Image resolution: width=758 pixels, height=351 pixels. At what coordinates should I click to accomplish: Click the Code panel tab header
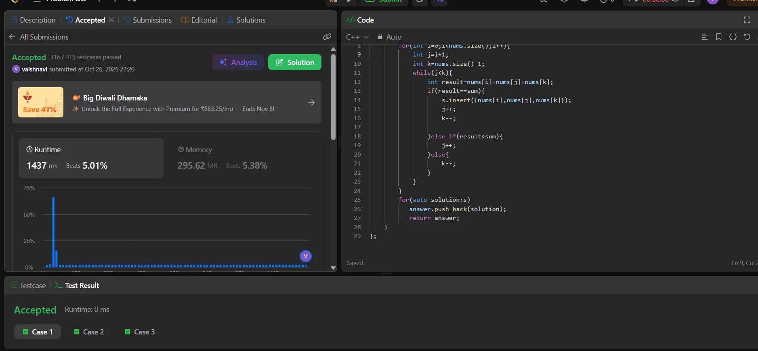click(360, 20)
